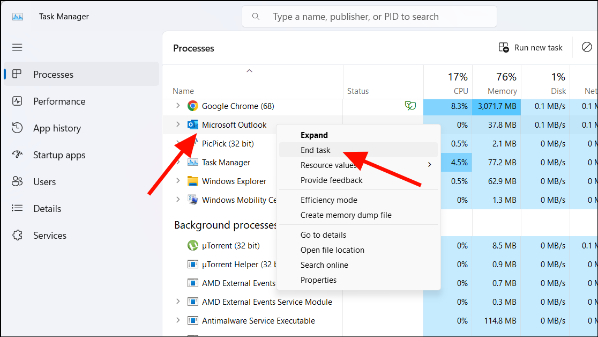Click the sort arrow above Name column
The height and width of the screenshot is (337, 598).
(249, 71)
